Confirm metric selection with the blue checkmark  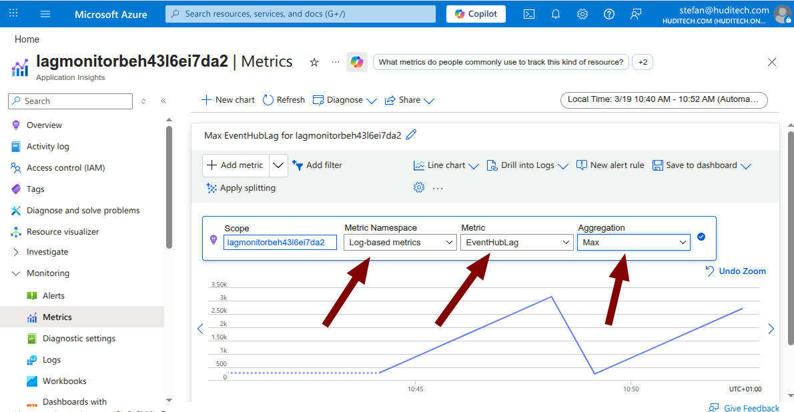tap(701, 236)
